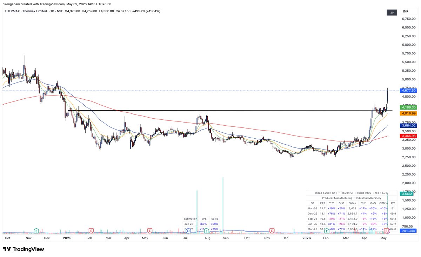The image size is (421, 257).
Task: Click the +59% sales estimate value
Action: (215, 224)
